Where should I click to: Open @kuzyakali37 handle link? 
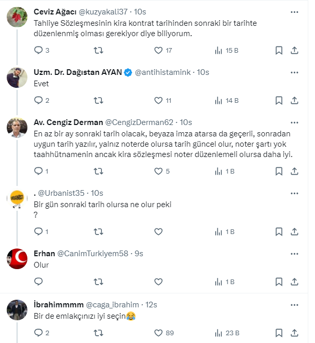(x=102, y=12)
